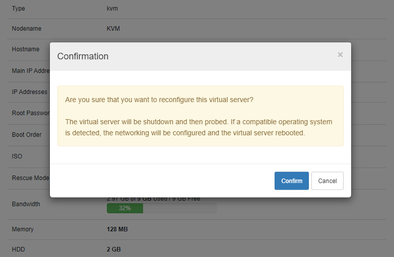Click the 'Hostname' row label
Viewport: 394px width, 257px height.
click(x=26, y=49)
